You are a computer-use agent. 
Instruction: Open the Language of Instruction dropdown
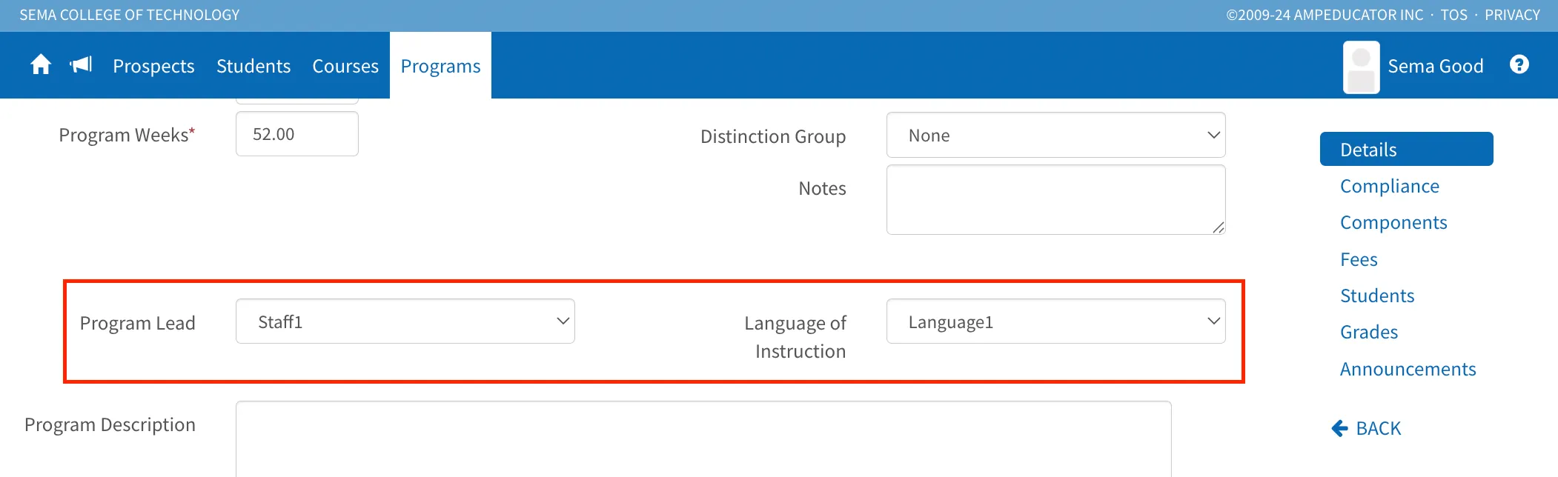click(x=1055, y=321)
